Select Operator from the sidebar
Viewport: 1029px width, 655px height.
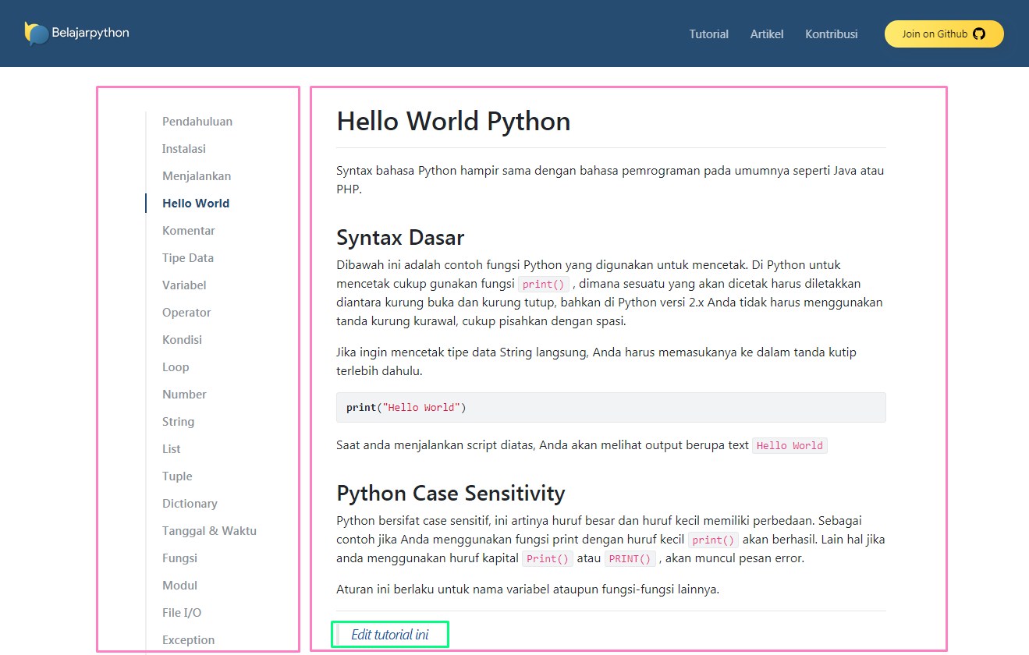(186, 313)
